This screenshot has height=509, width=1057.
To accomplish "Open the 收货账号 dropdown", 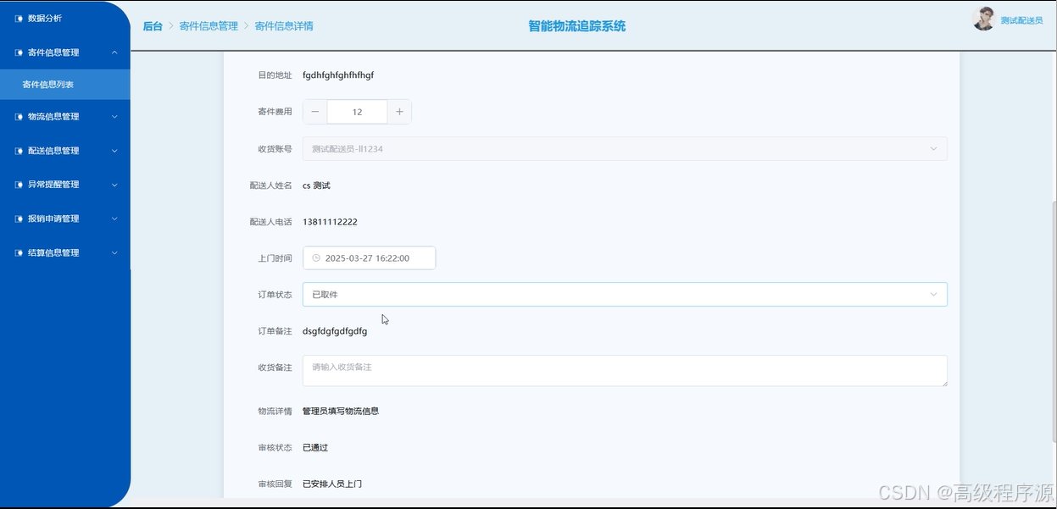I will point(625,149).
